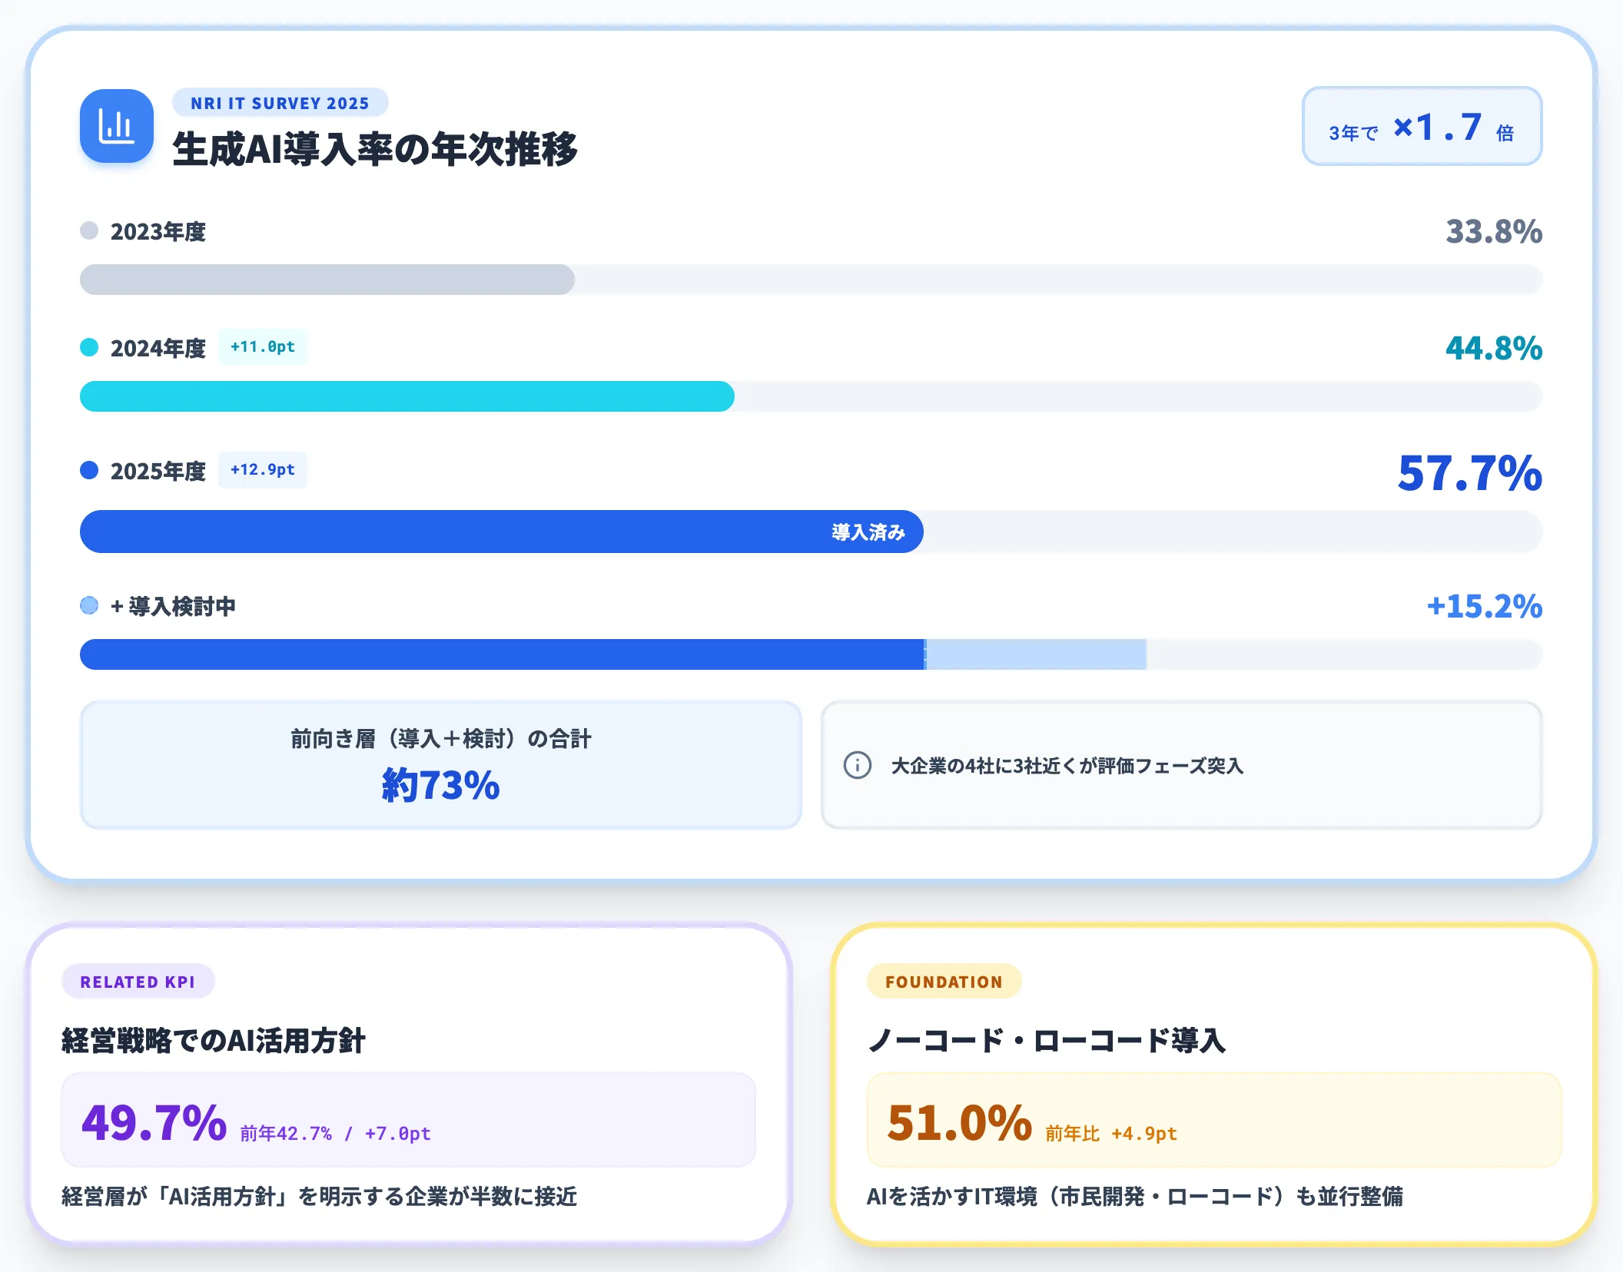This screenshot has width=1623, height=1272.
Task: Click the 2024年度 label
Action: 158,348
